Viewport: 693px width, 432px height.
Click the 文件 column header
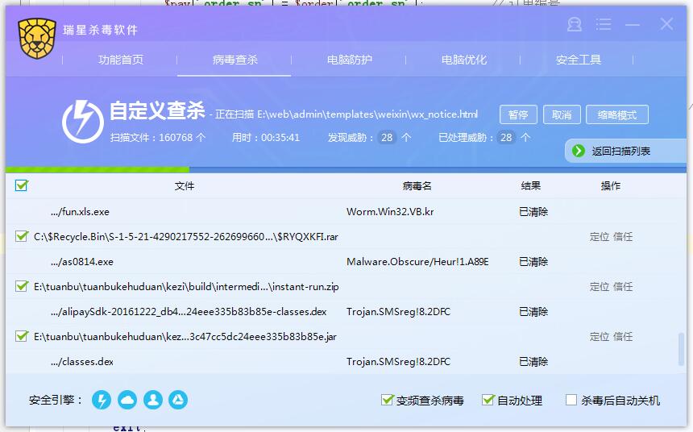tap(185, 186)
